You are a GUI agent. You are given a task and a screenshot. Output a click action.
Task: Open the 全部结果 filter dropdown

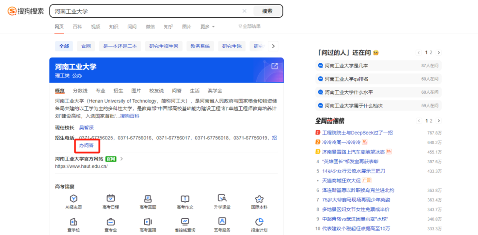[249, 27]
